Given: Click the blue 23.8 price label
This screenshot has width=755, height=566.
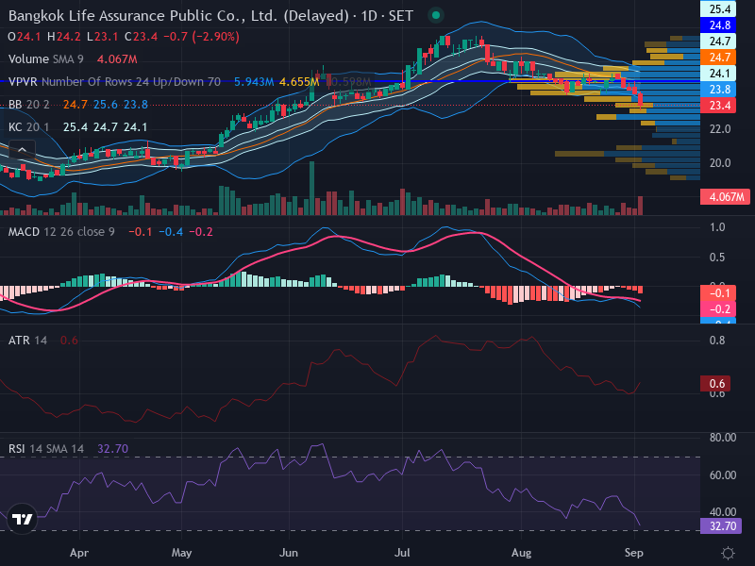Looking at the screenshot, I should 719,90.
